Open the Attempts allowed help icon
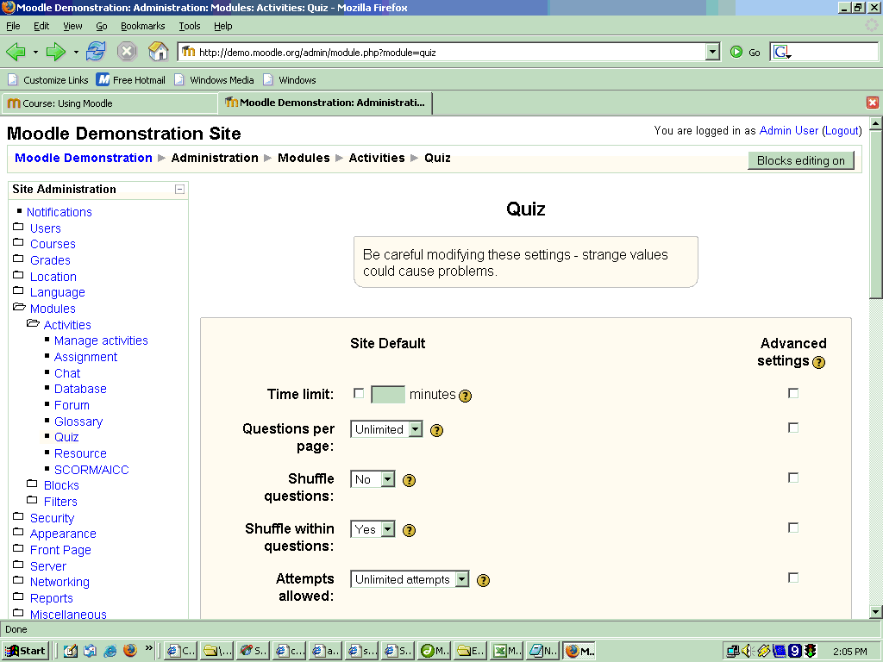883x662 pixels. tap(483, 580)
